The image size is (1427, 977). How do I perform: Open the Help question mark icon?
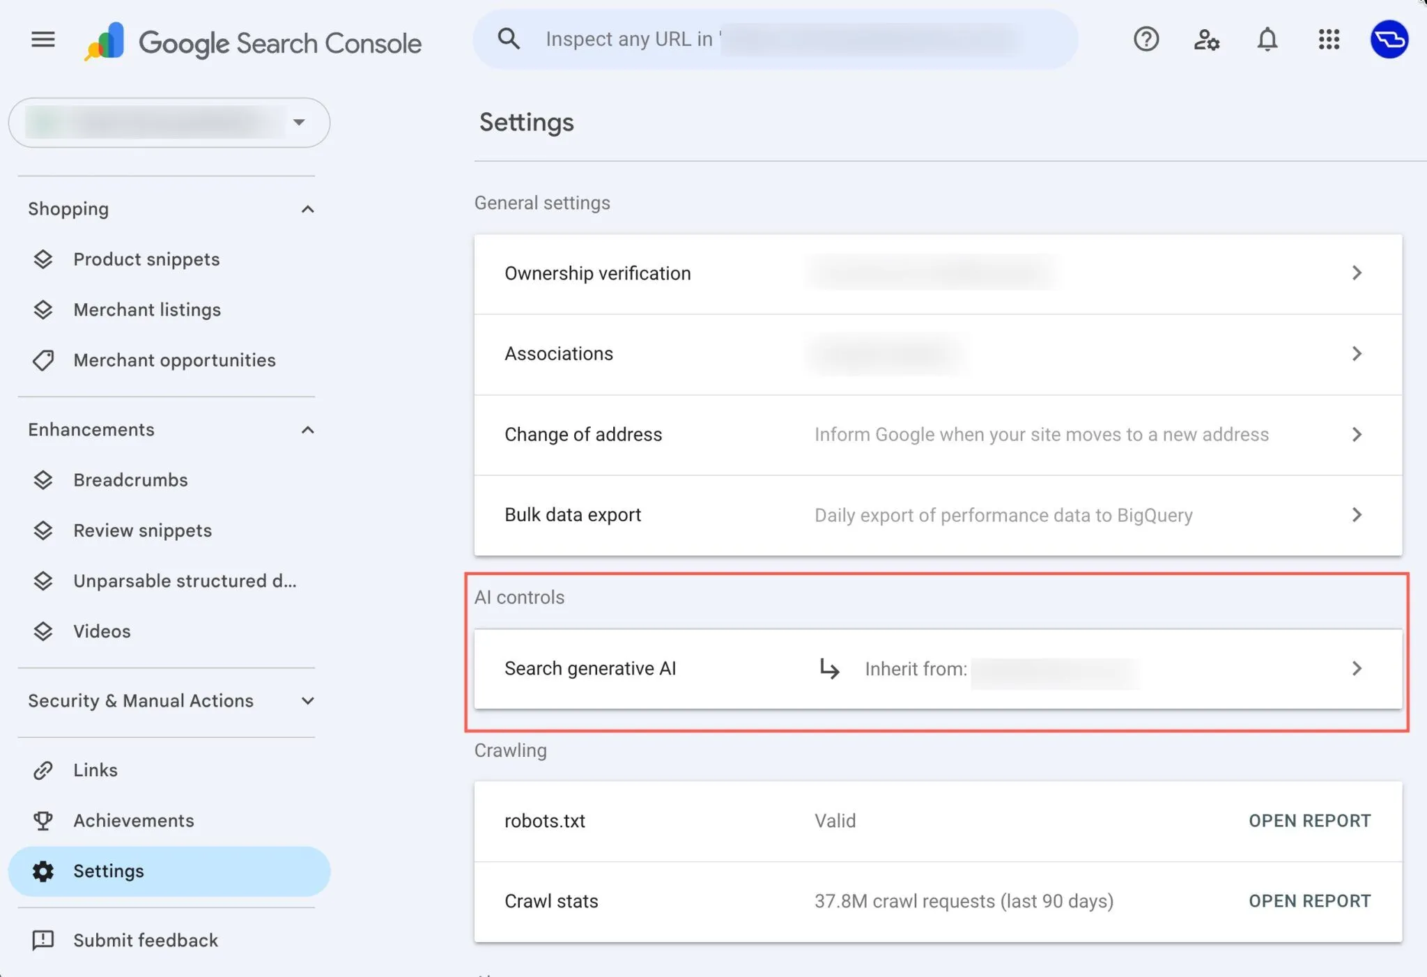(x=1146, y=39)
